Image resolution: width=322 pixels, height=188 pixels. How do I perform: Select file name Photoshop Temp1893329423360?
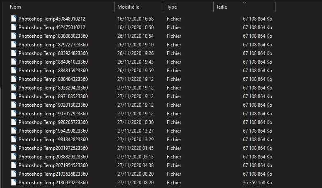[53, 88]
